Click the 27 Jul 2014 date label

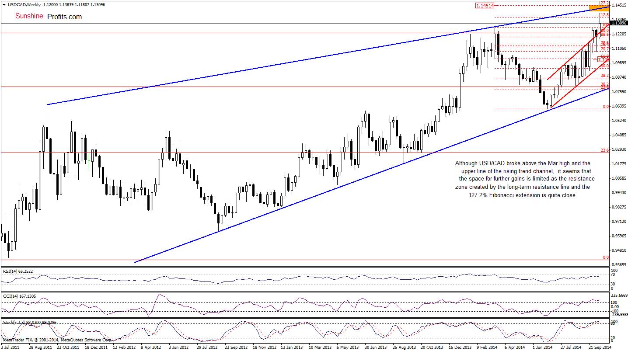571,347
